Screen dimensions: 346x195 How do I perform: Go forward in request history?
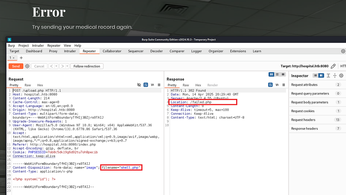pos(62,66)
